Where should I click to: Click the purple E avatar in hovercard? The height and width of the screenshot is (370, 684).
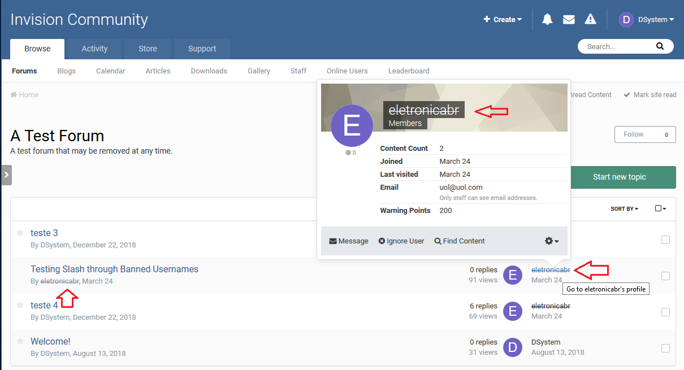coord(352,125)
